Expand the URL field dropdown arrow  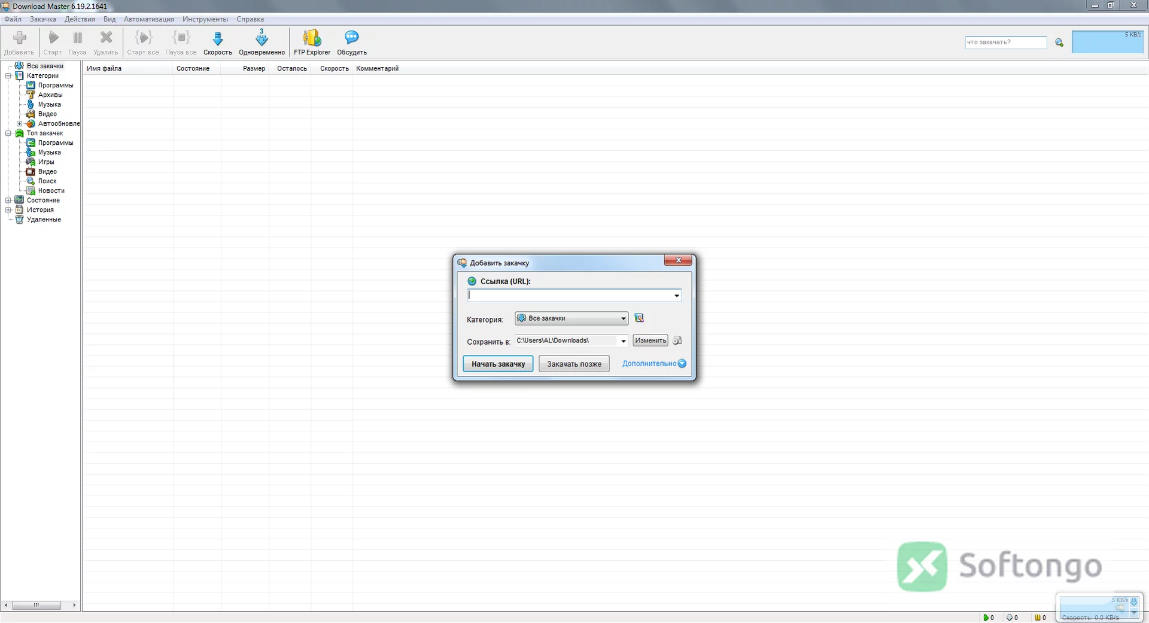[x=677, y=296]
